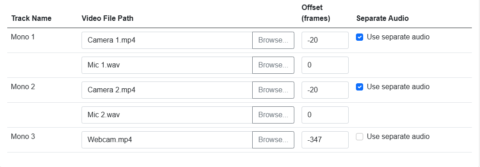Viewport: 480px width, 167px height.
Task: Browse for the Mic 2.wav file
Action: 274,115
